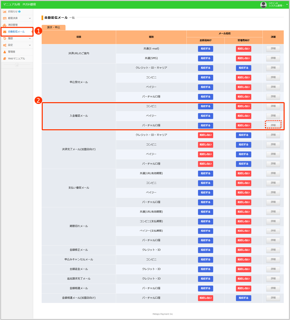Toggle customer delivery for 金額相違メール(加盟店向け) row
The height and width of the screenshot is (320, 290).
coord(206,298)
